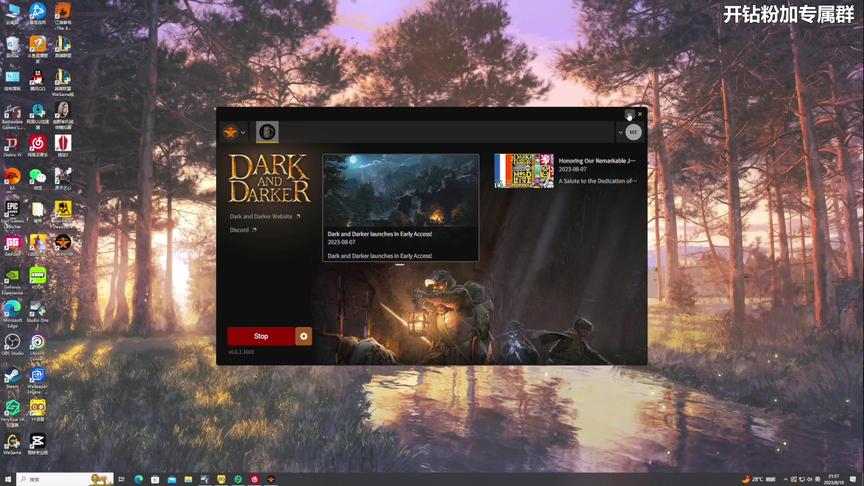The width and height of the screenshot is (864, 486).
Task: Open WeGame desktop icon
Action: [x=13, y=444]
